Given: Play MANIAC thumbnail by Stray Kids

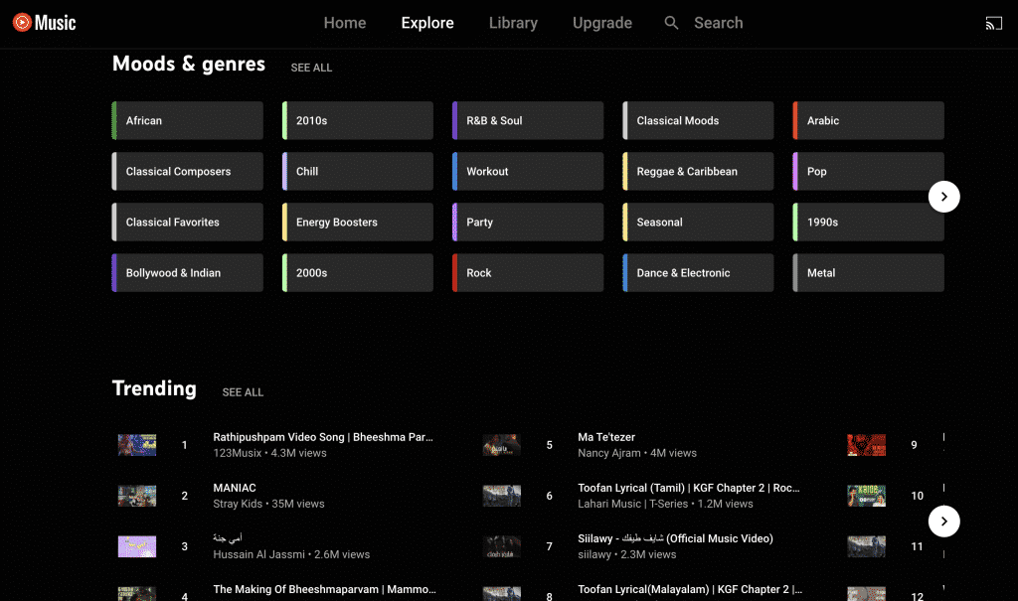Looking at the screenshot, I should pos(137,496).
